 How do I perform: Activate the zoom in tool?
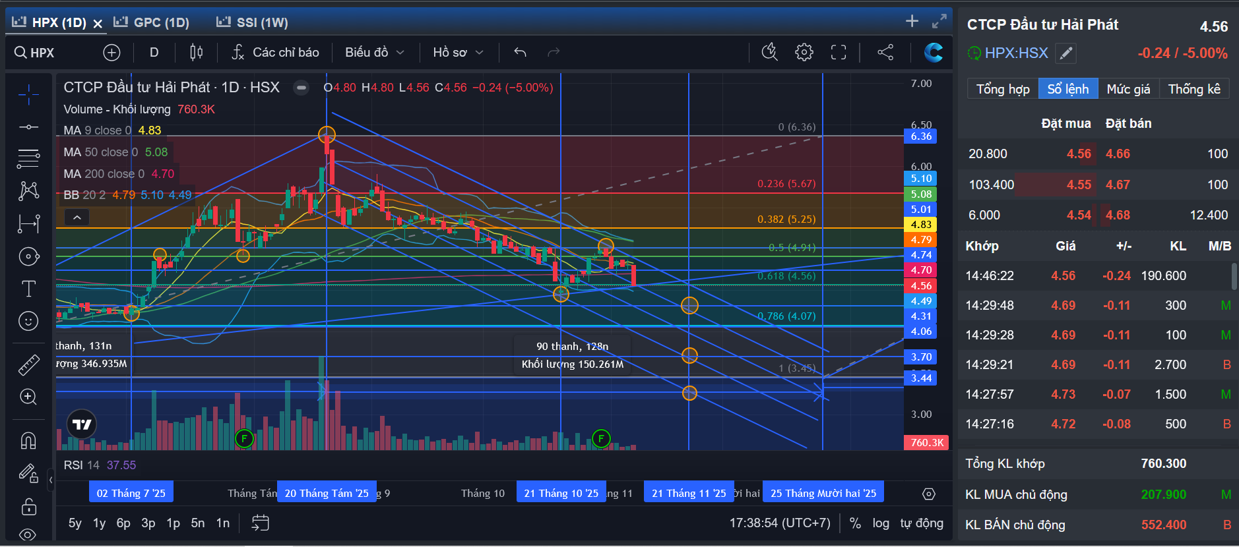(x=28, y=397)
